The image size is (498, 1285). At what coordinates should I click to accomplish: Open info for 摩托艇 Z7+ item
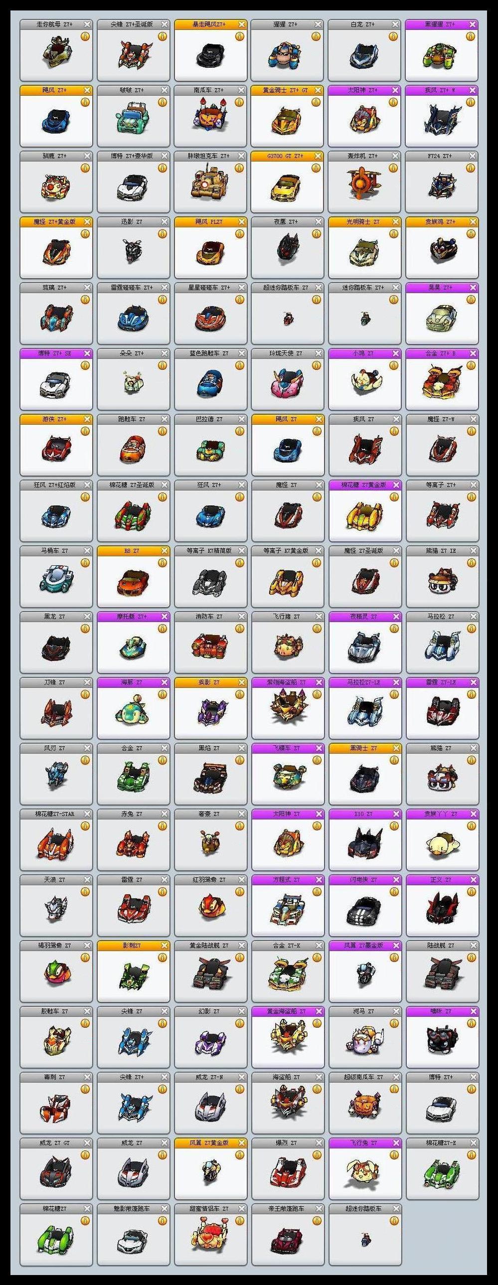162,629
